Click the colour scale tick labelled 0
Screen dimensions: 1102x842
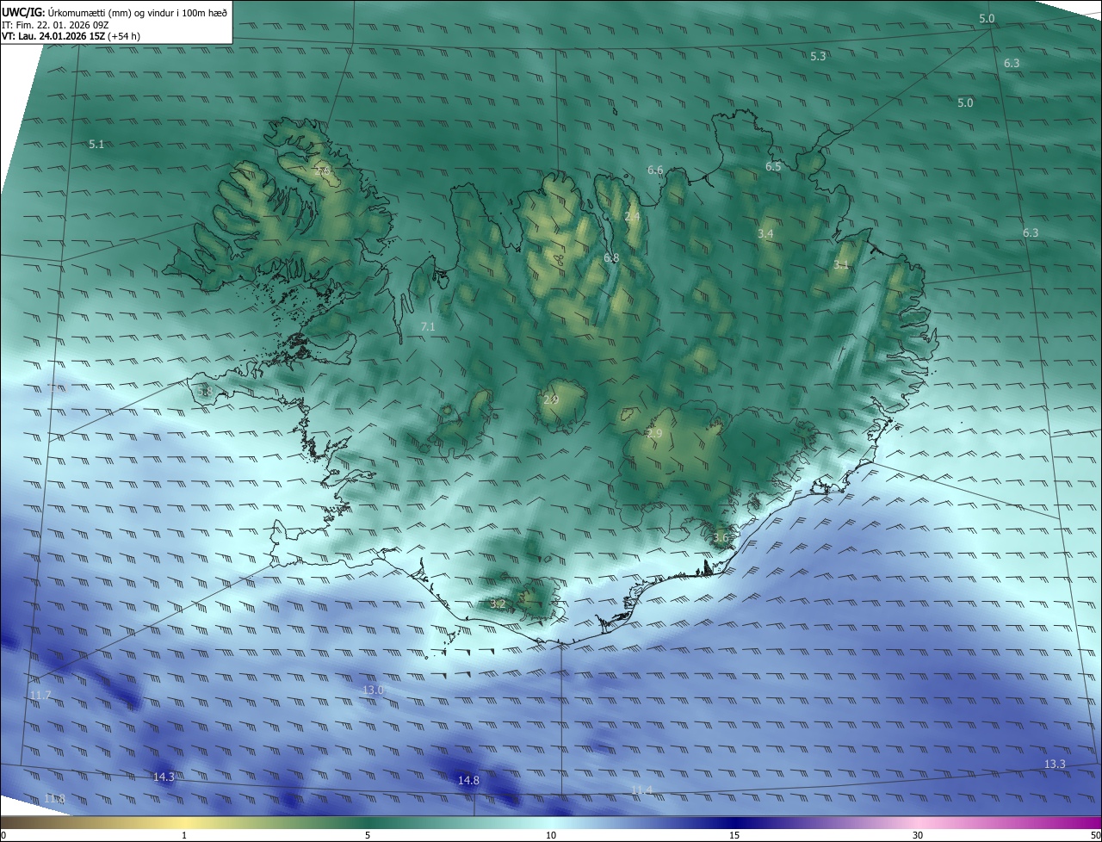pyautogui.click(x=3, y=835)
